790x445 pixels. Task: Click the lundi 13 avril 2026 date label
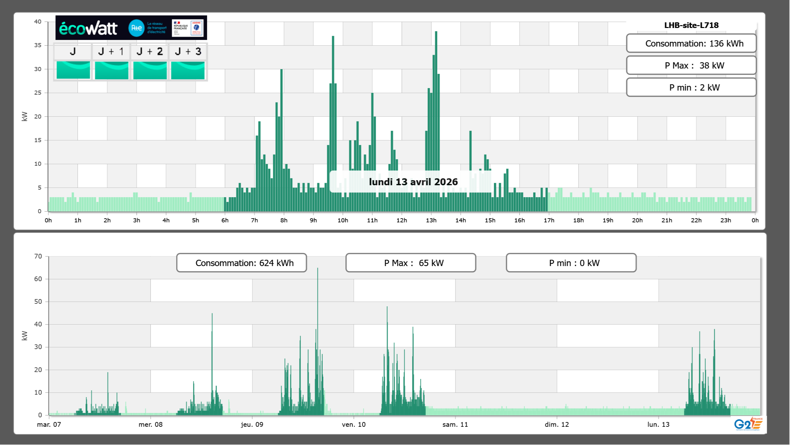pos(413,182)
